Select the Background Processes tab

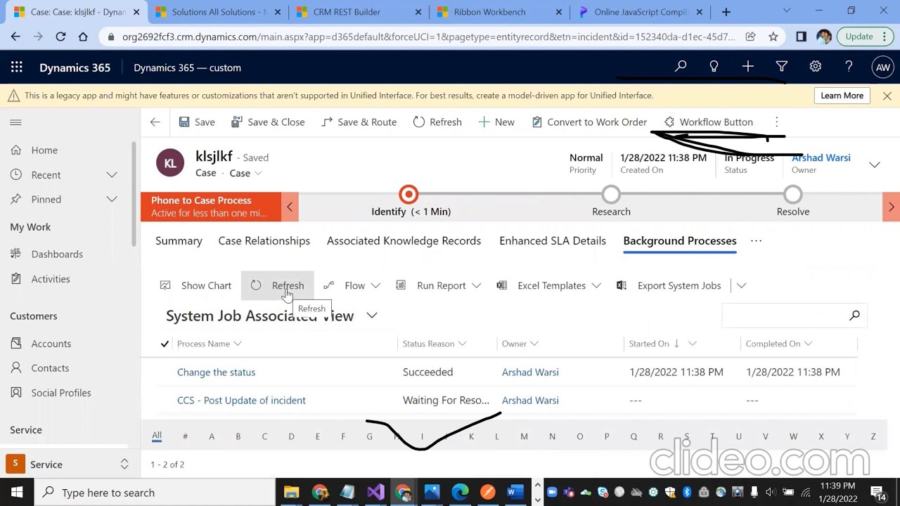point(680,240)
